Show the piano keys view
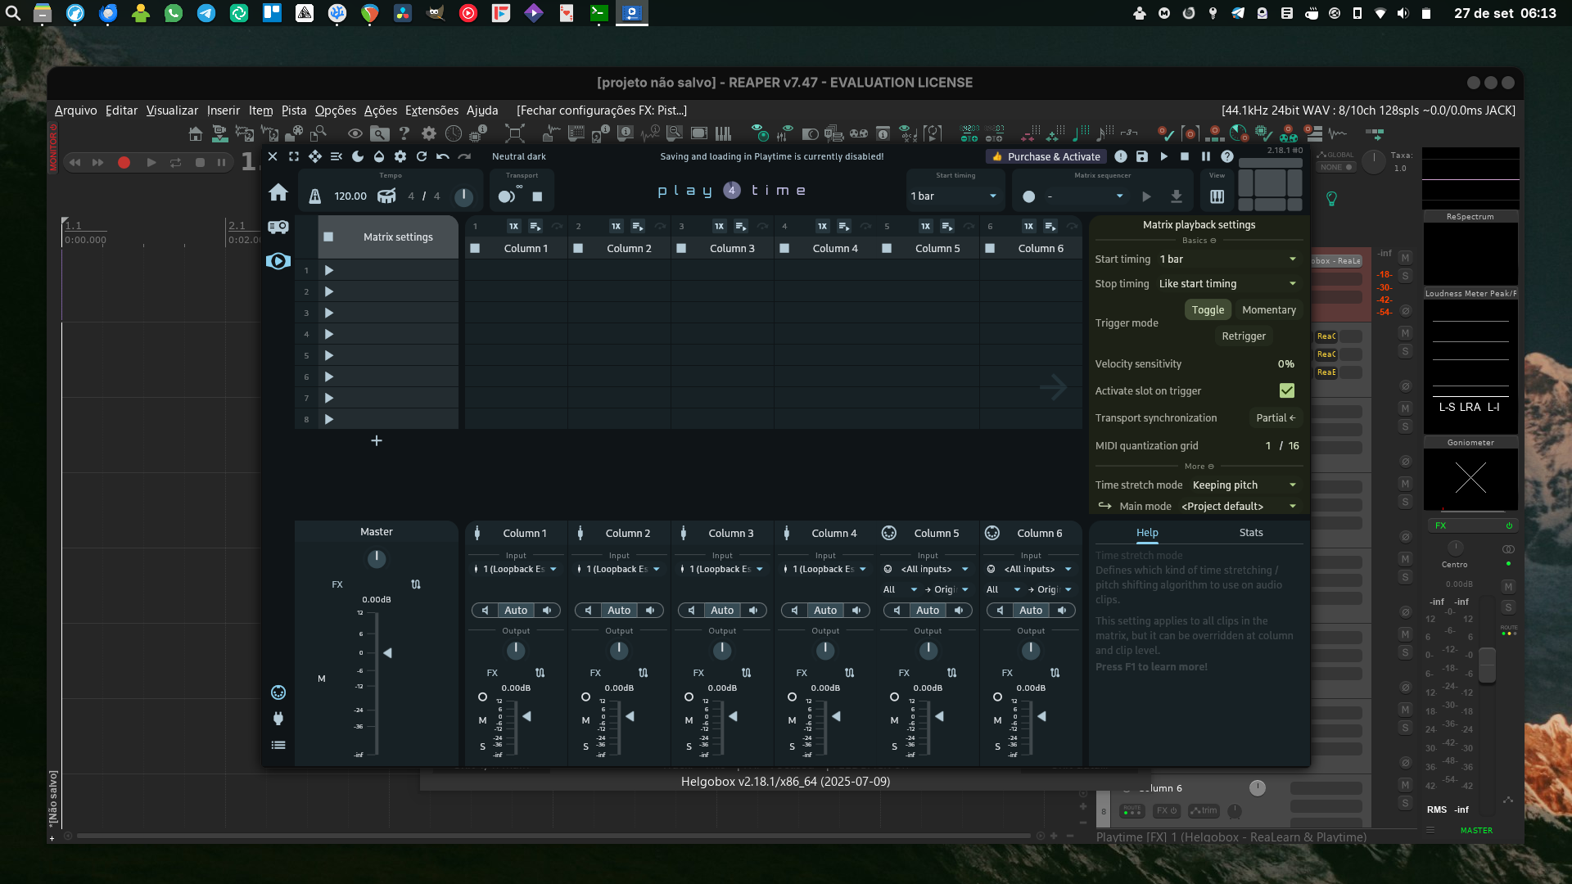This screenshot has width=1572, height=884. point(1217,196)
